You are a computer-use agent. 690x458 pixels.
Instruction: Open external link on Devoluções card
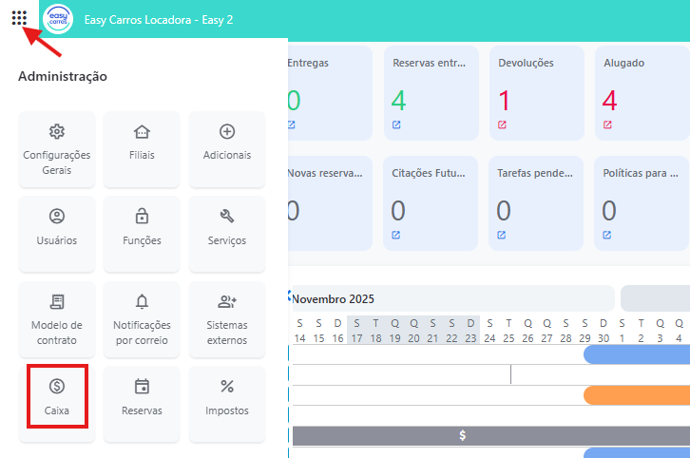503,124
